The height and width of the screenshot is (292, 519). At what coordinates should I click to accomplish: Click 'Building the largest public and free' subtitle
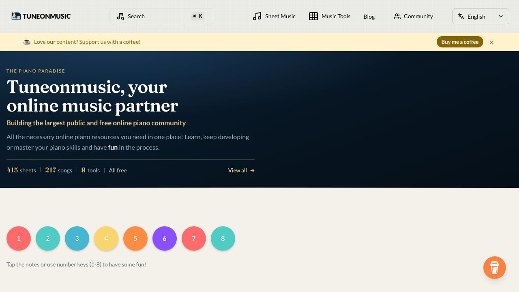pos(96,123)
